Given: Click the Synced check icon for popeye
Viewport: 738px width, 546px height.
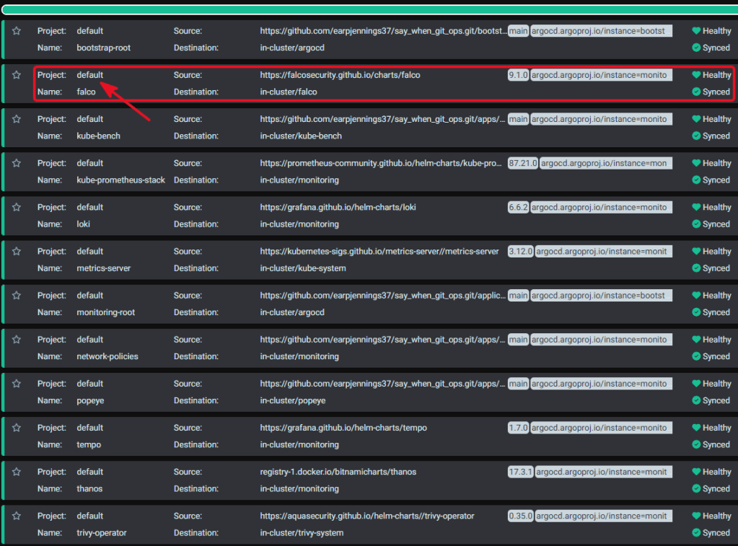Looking at the screenshot, I should [696, 400].
